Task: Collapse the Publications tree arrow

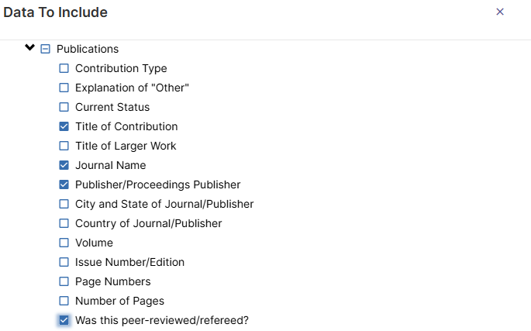Action: click(x=30, y=48)
